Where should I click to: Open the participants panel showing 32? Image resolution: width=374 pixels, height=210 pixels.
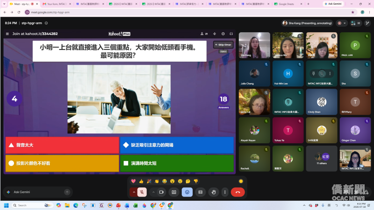click(356, 23)
